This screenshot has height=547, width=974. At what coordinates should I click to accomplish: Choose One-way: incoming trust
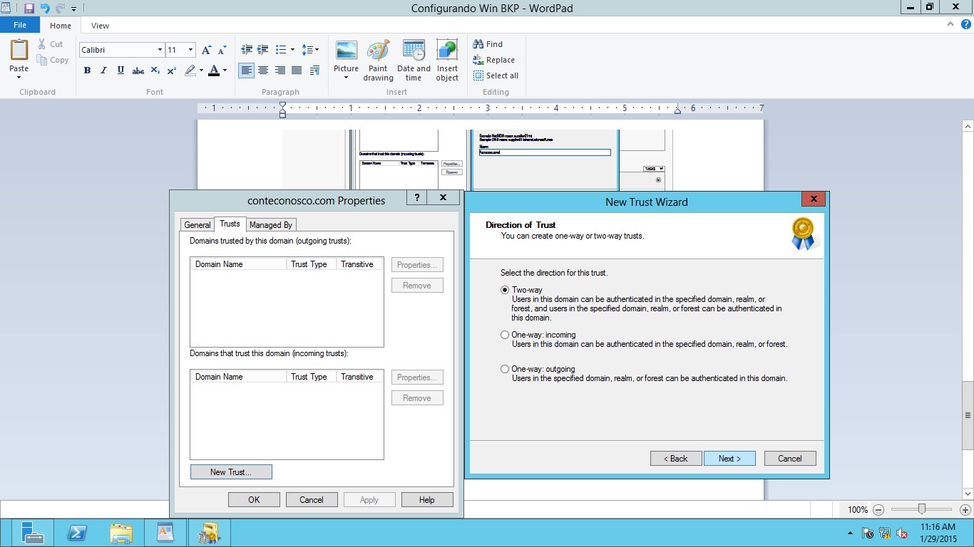click(x=505, y=335)
